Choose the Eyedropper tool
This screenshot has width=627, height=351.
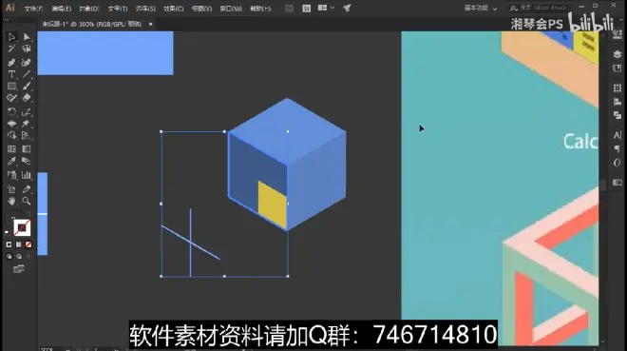(x=11, y=161)
